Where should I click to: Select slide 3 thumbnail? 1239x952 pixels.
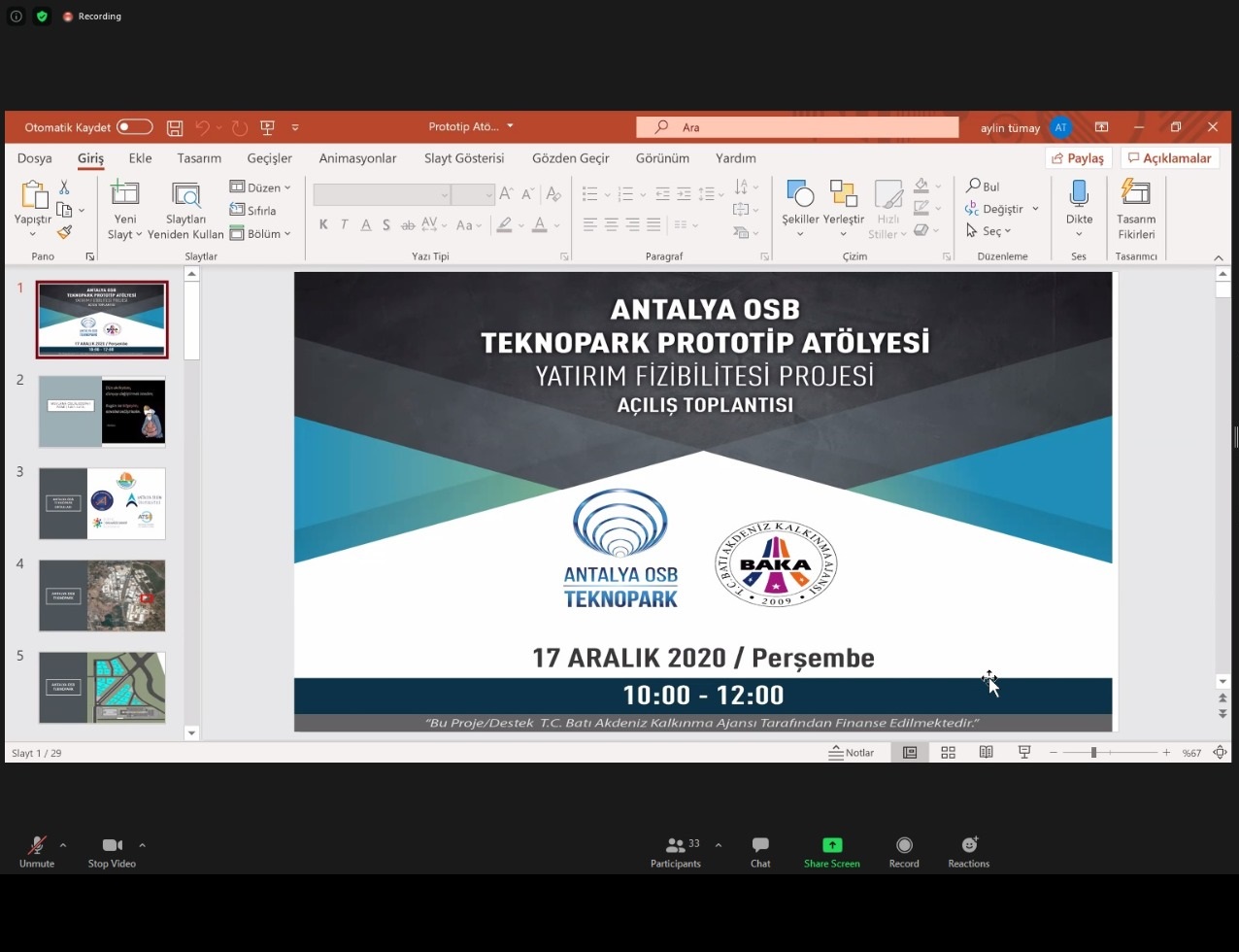pos(102,503)
